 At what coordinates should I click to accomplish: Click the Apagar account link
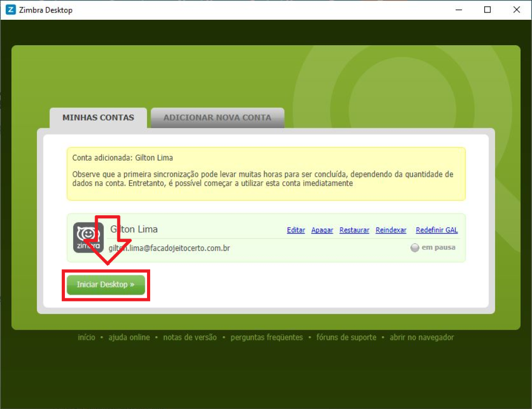322,230
